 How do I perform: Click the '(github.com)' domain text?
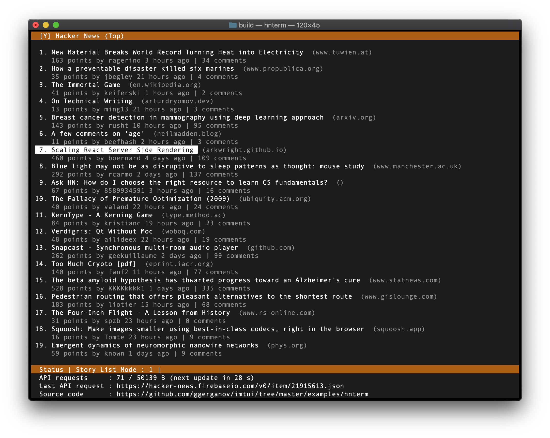point(271,248)
